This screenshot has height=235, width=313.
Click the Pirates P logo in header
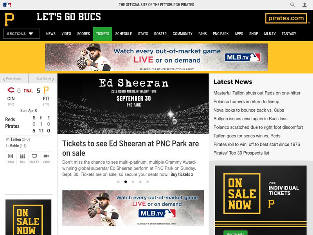point(9,20)
